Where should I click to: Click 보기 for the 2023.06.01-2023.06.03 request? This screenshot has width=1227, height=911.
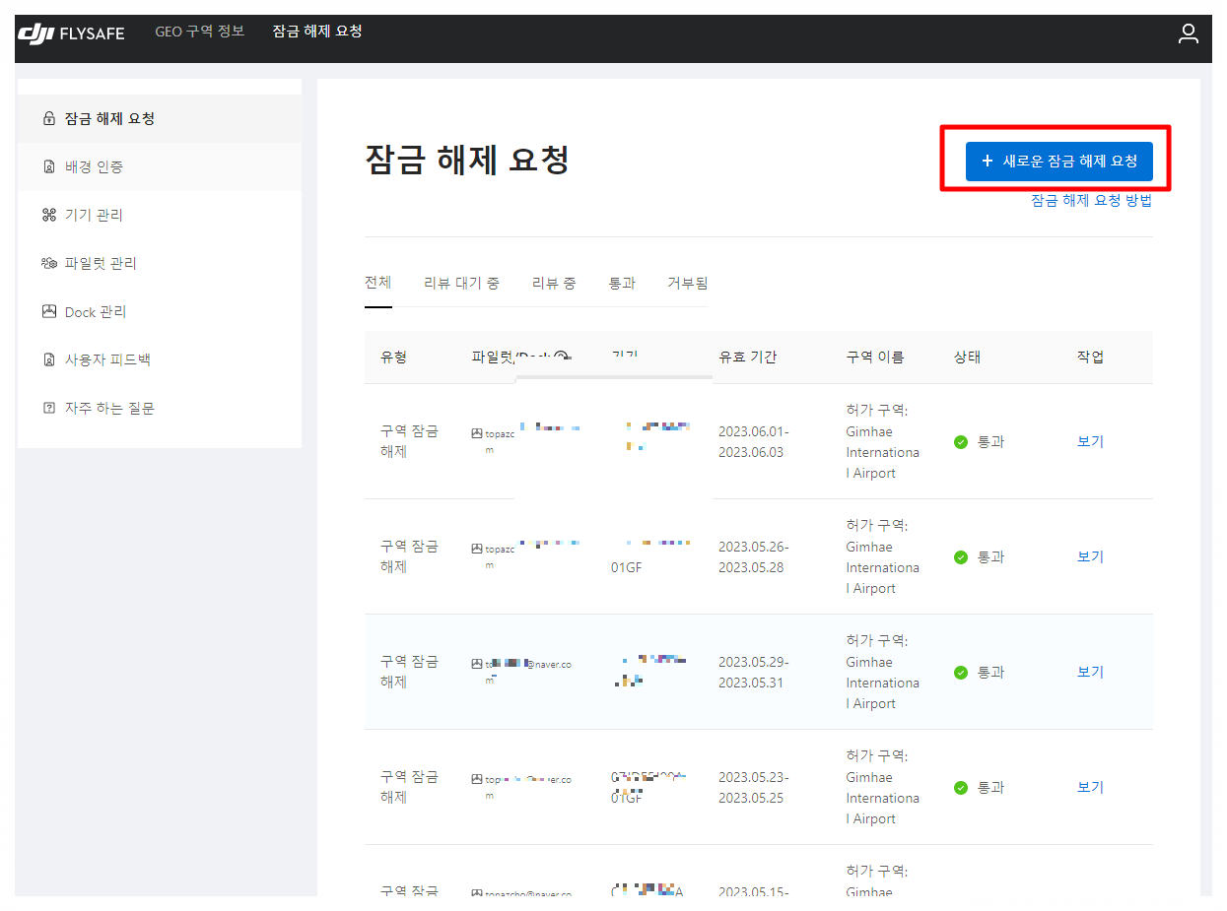click(1090, 442)
